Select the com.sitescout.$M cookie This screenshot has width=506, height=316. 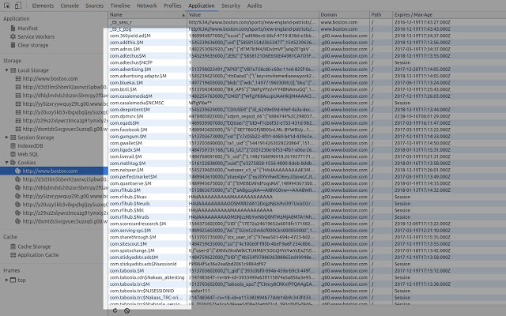point(128,244)
